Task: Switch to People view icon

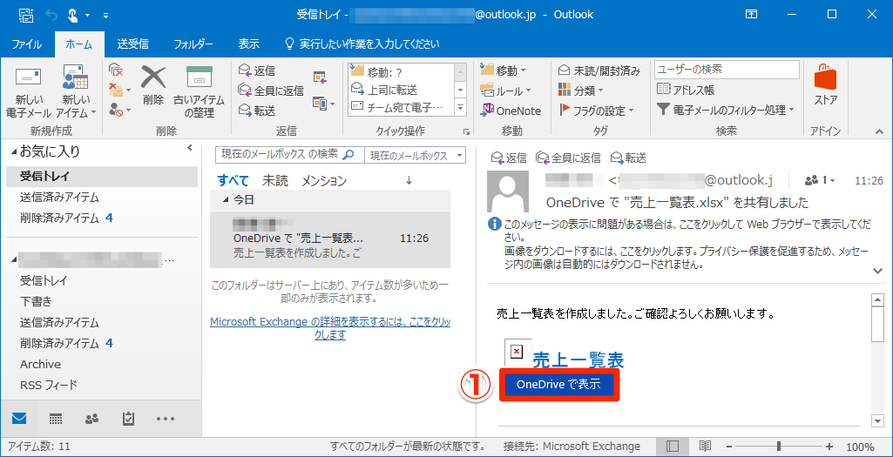Action: [x=91, y=419]
